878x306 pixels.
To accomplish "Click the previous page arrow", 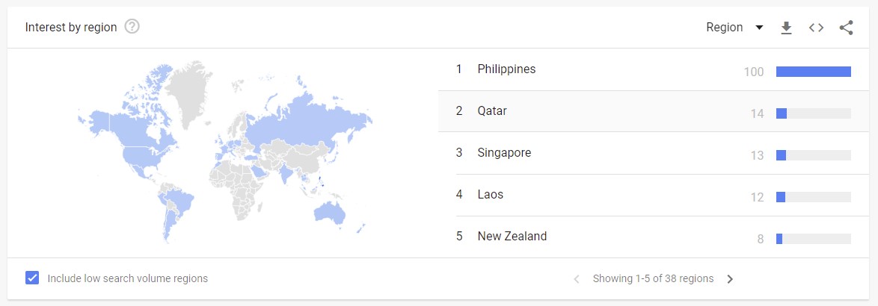I will [576, 278].
